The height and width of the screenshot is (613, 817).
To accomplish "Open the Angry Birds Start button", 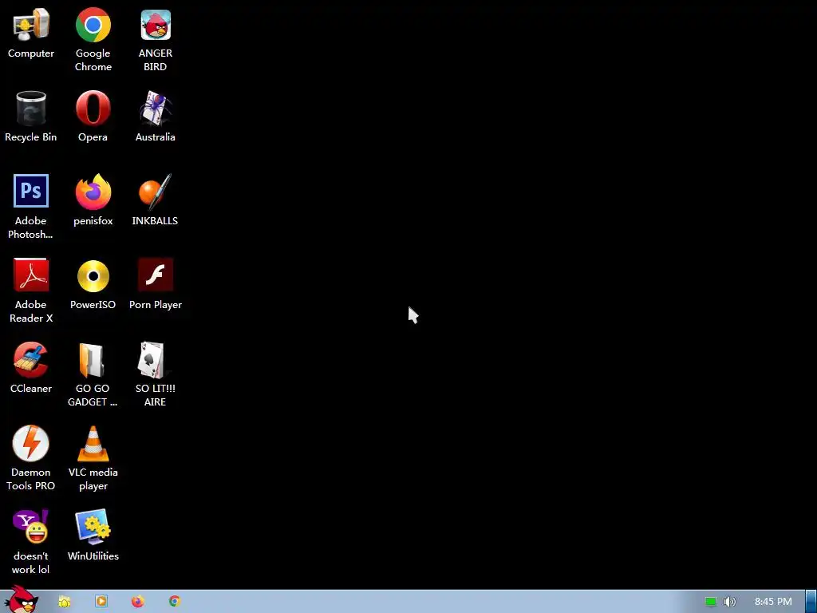I will tap(21, 599).
